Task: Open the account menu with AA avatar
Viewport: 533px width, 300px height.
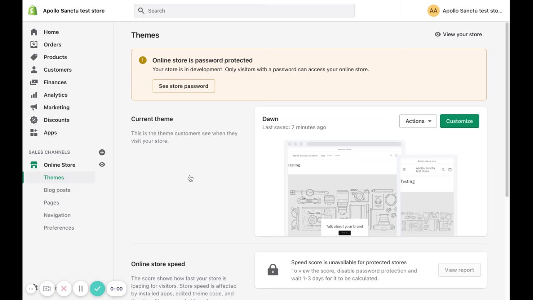Action: 433,11
